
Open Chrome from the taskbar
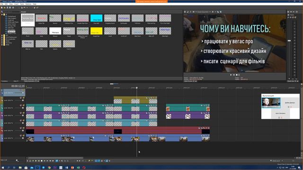49,168
